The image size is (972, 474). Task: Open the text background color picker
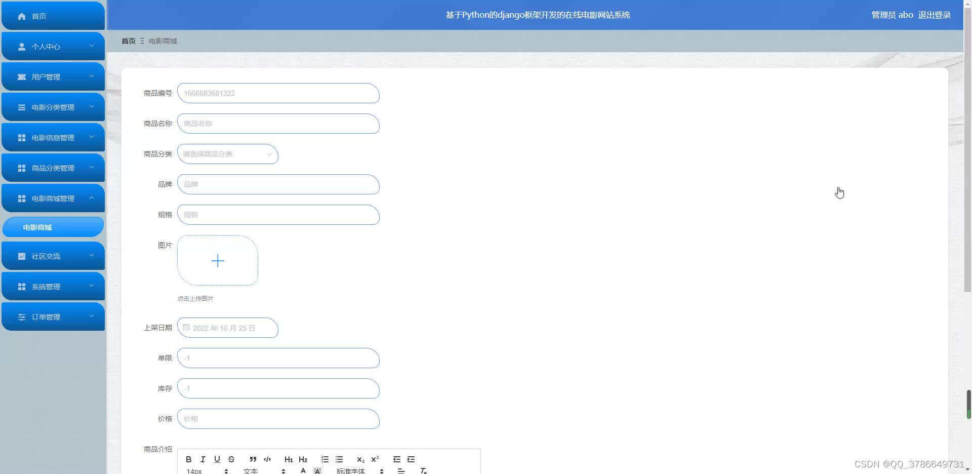click(317, 470)
